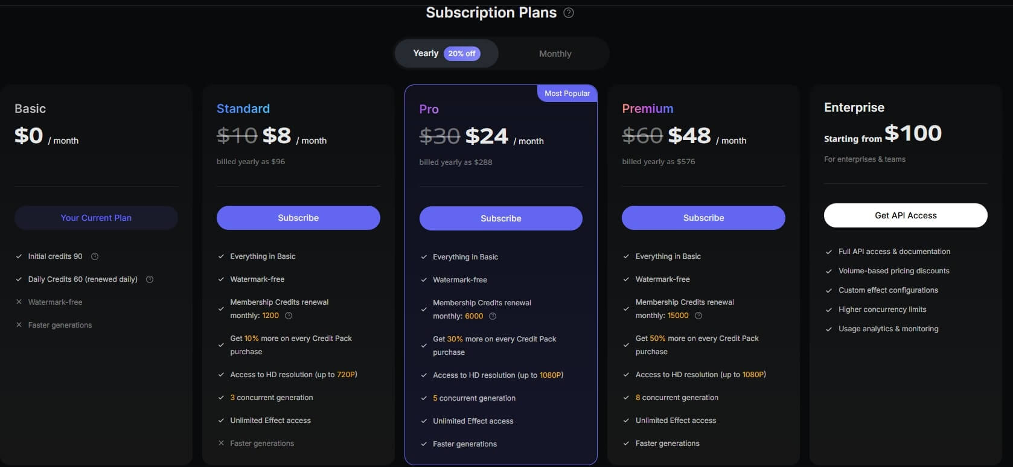
Task: Click the Premium plan title
Action: 647,109
